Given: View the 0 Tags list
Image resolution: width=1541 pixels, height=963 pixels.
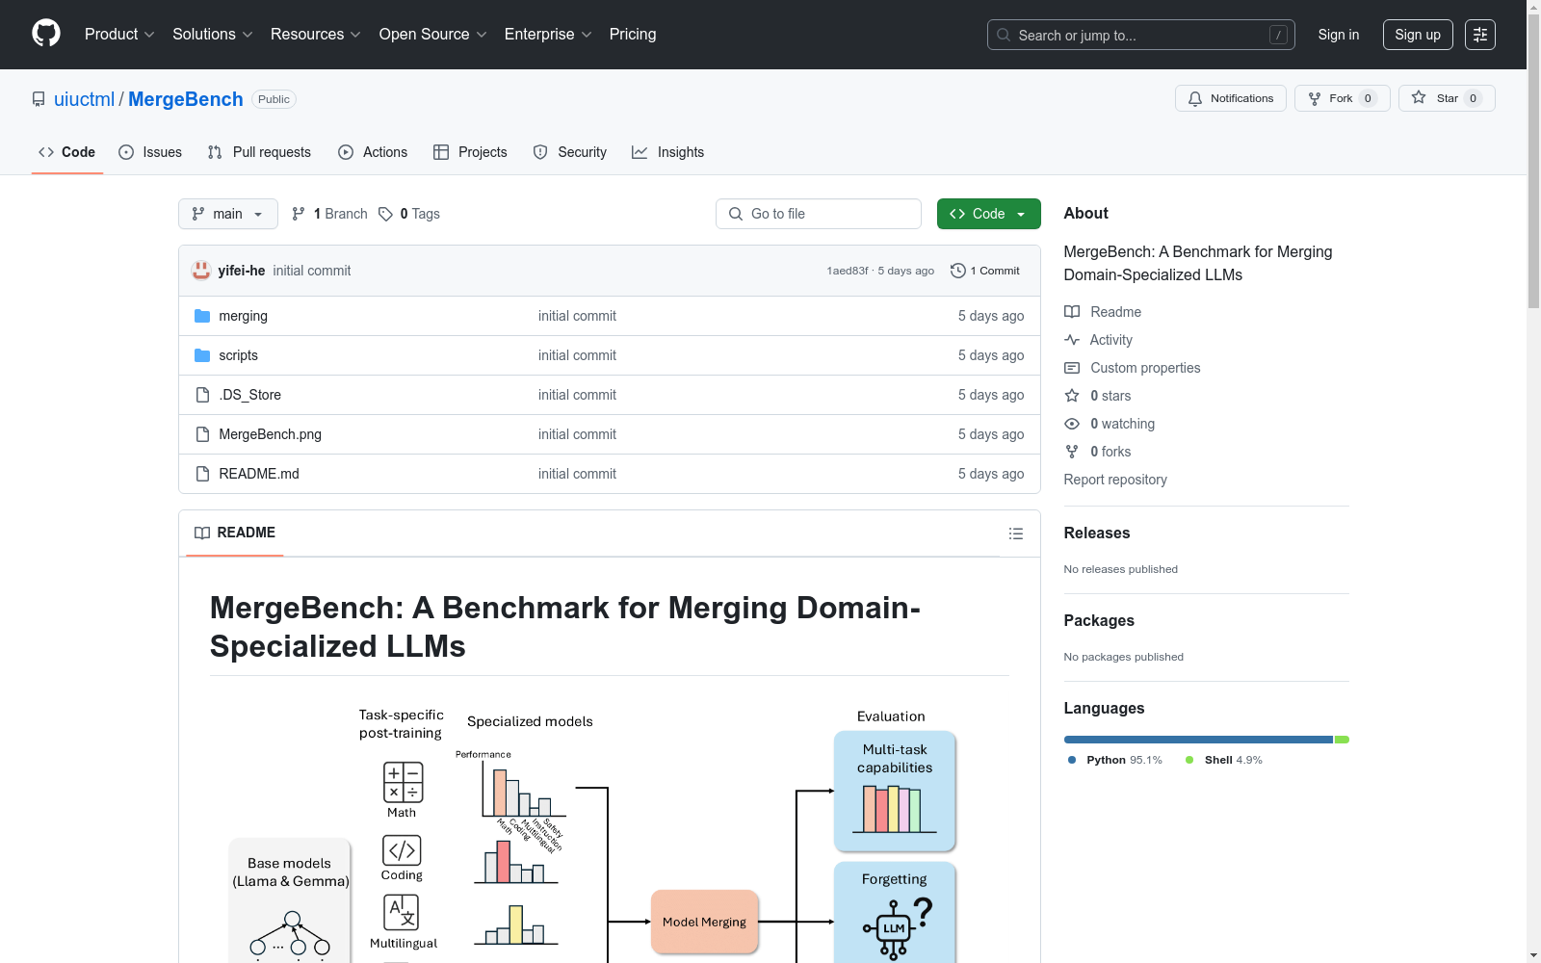Looking at the screenshot, I should coord(409,214).
